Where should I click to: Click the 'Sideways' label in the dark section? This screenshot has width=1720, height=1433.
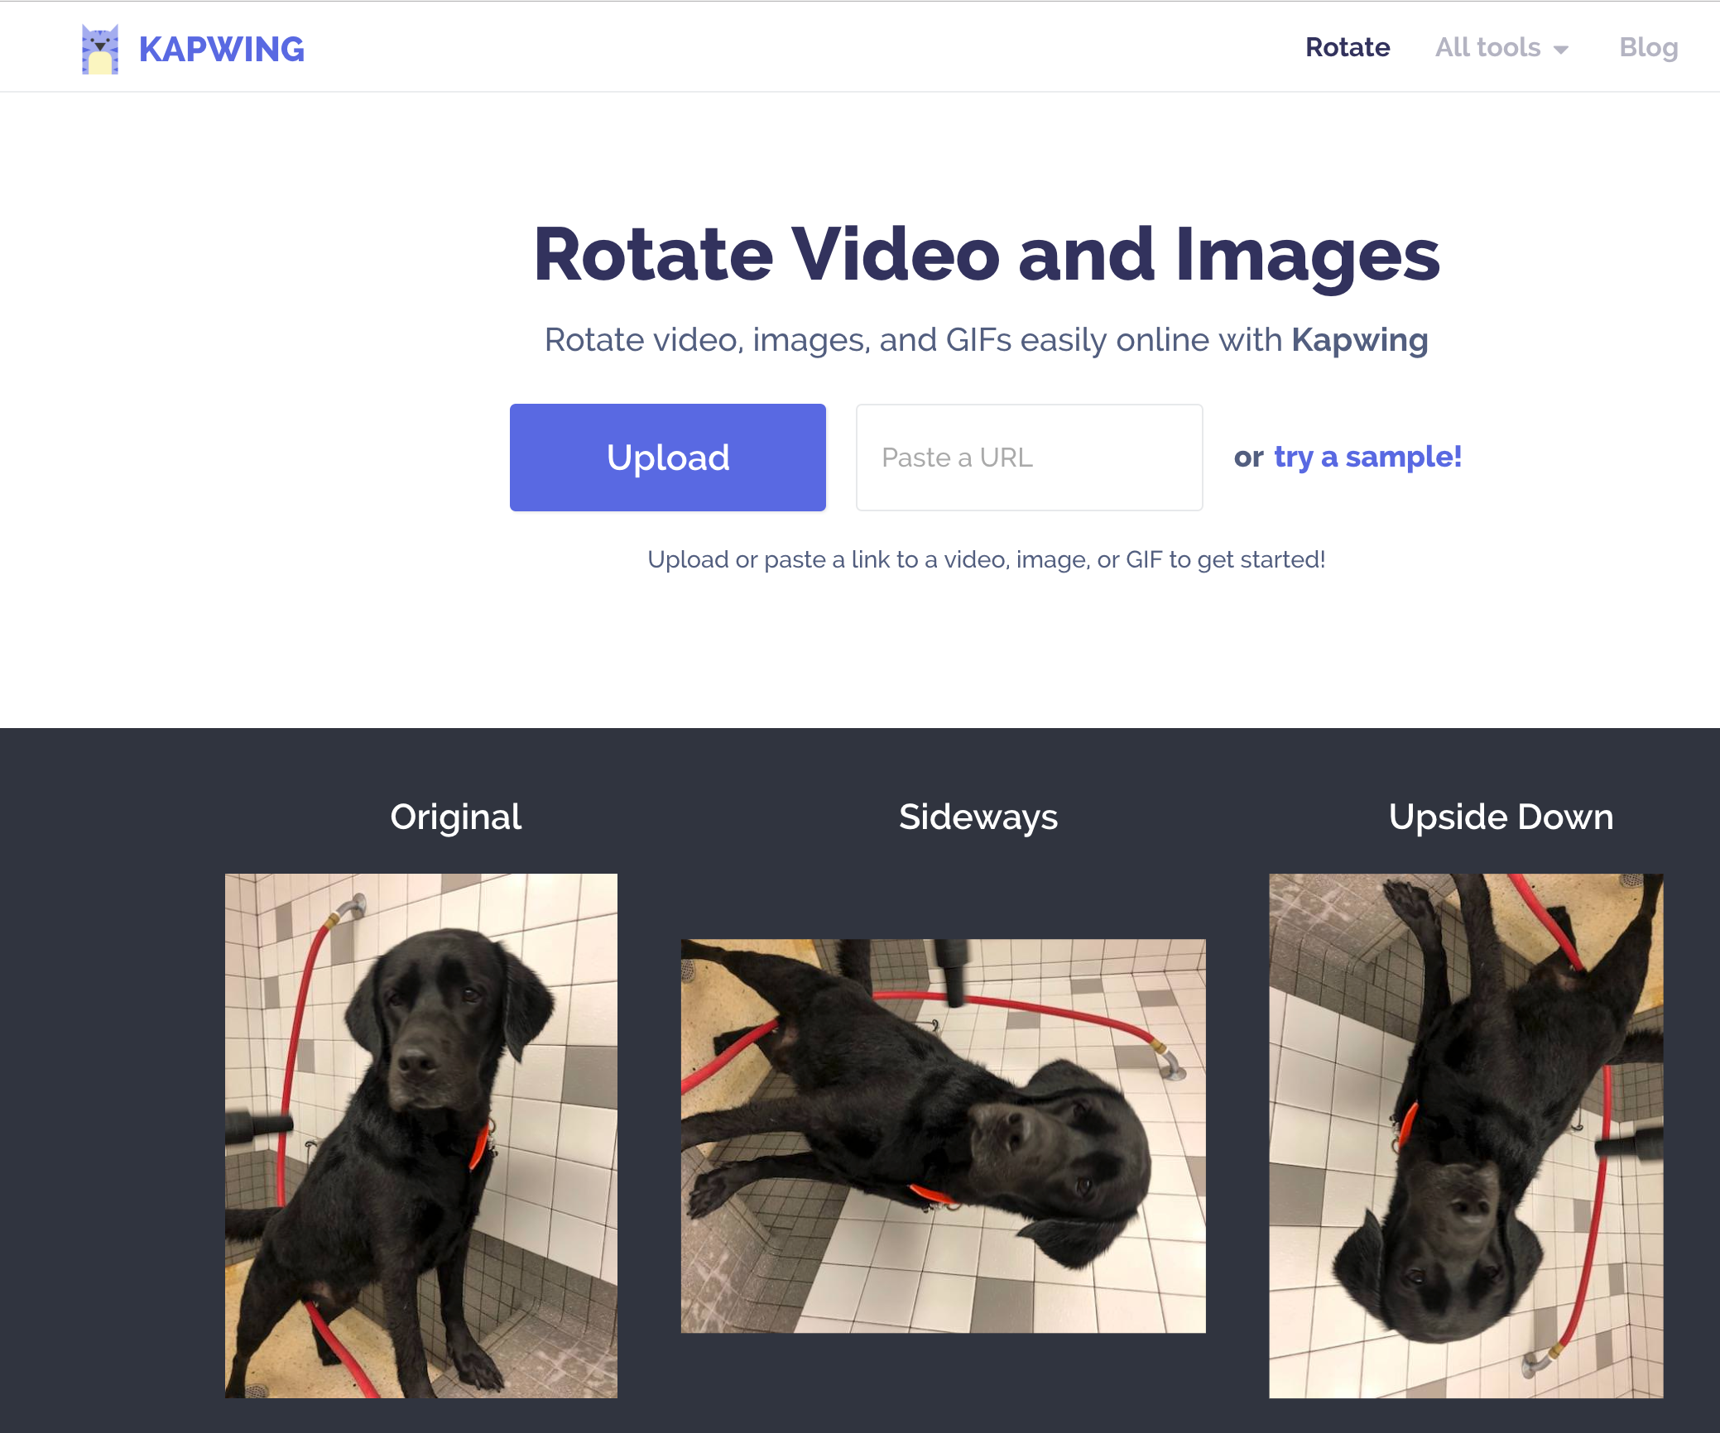tap(978, 817)
